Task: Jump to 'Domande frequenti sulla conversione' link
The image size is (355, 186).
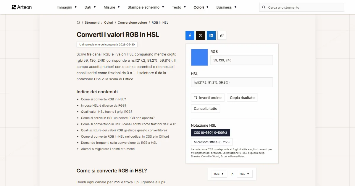Action: tap(119, 143)
